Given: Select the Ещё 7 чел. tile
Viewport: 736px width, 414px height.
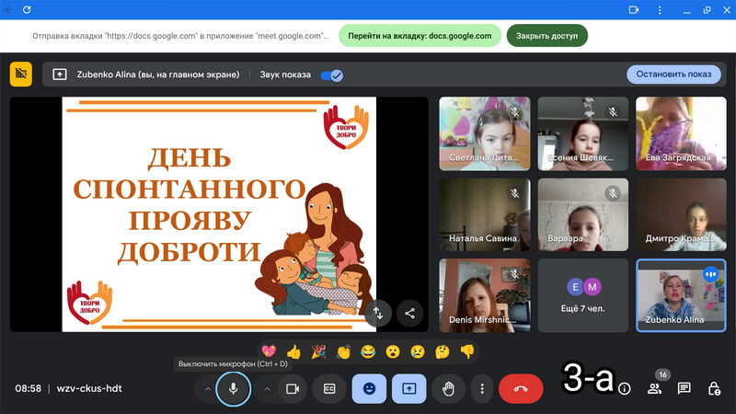Looking at the screenshot, I should 582,294.
